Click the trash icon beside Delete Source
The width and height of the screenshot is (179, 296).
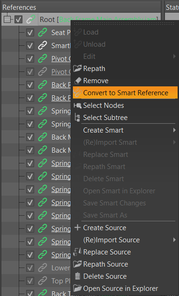click(78, 276)
